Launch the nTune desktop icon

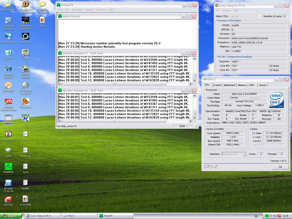25,53
